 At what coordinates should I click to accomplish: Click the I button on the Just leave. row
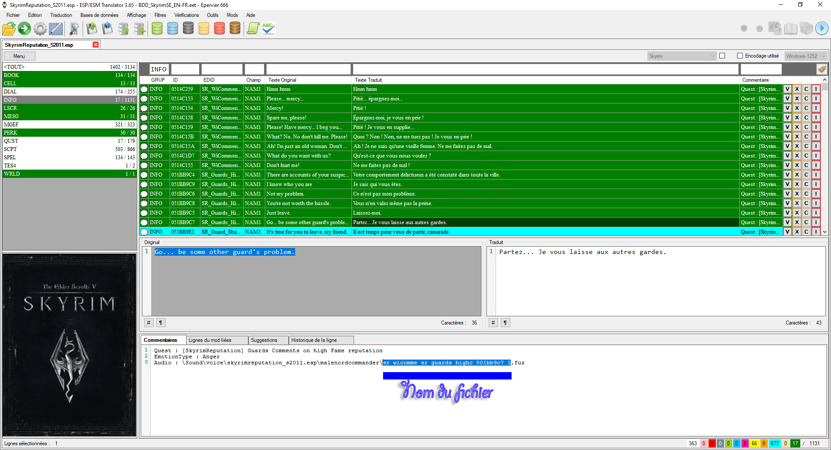[x=816, y=213]
